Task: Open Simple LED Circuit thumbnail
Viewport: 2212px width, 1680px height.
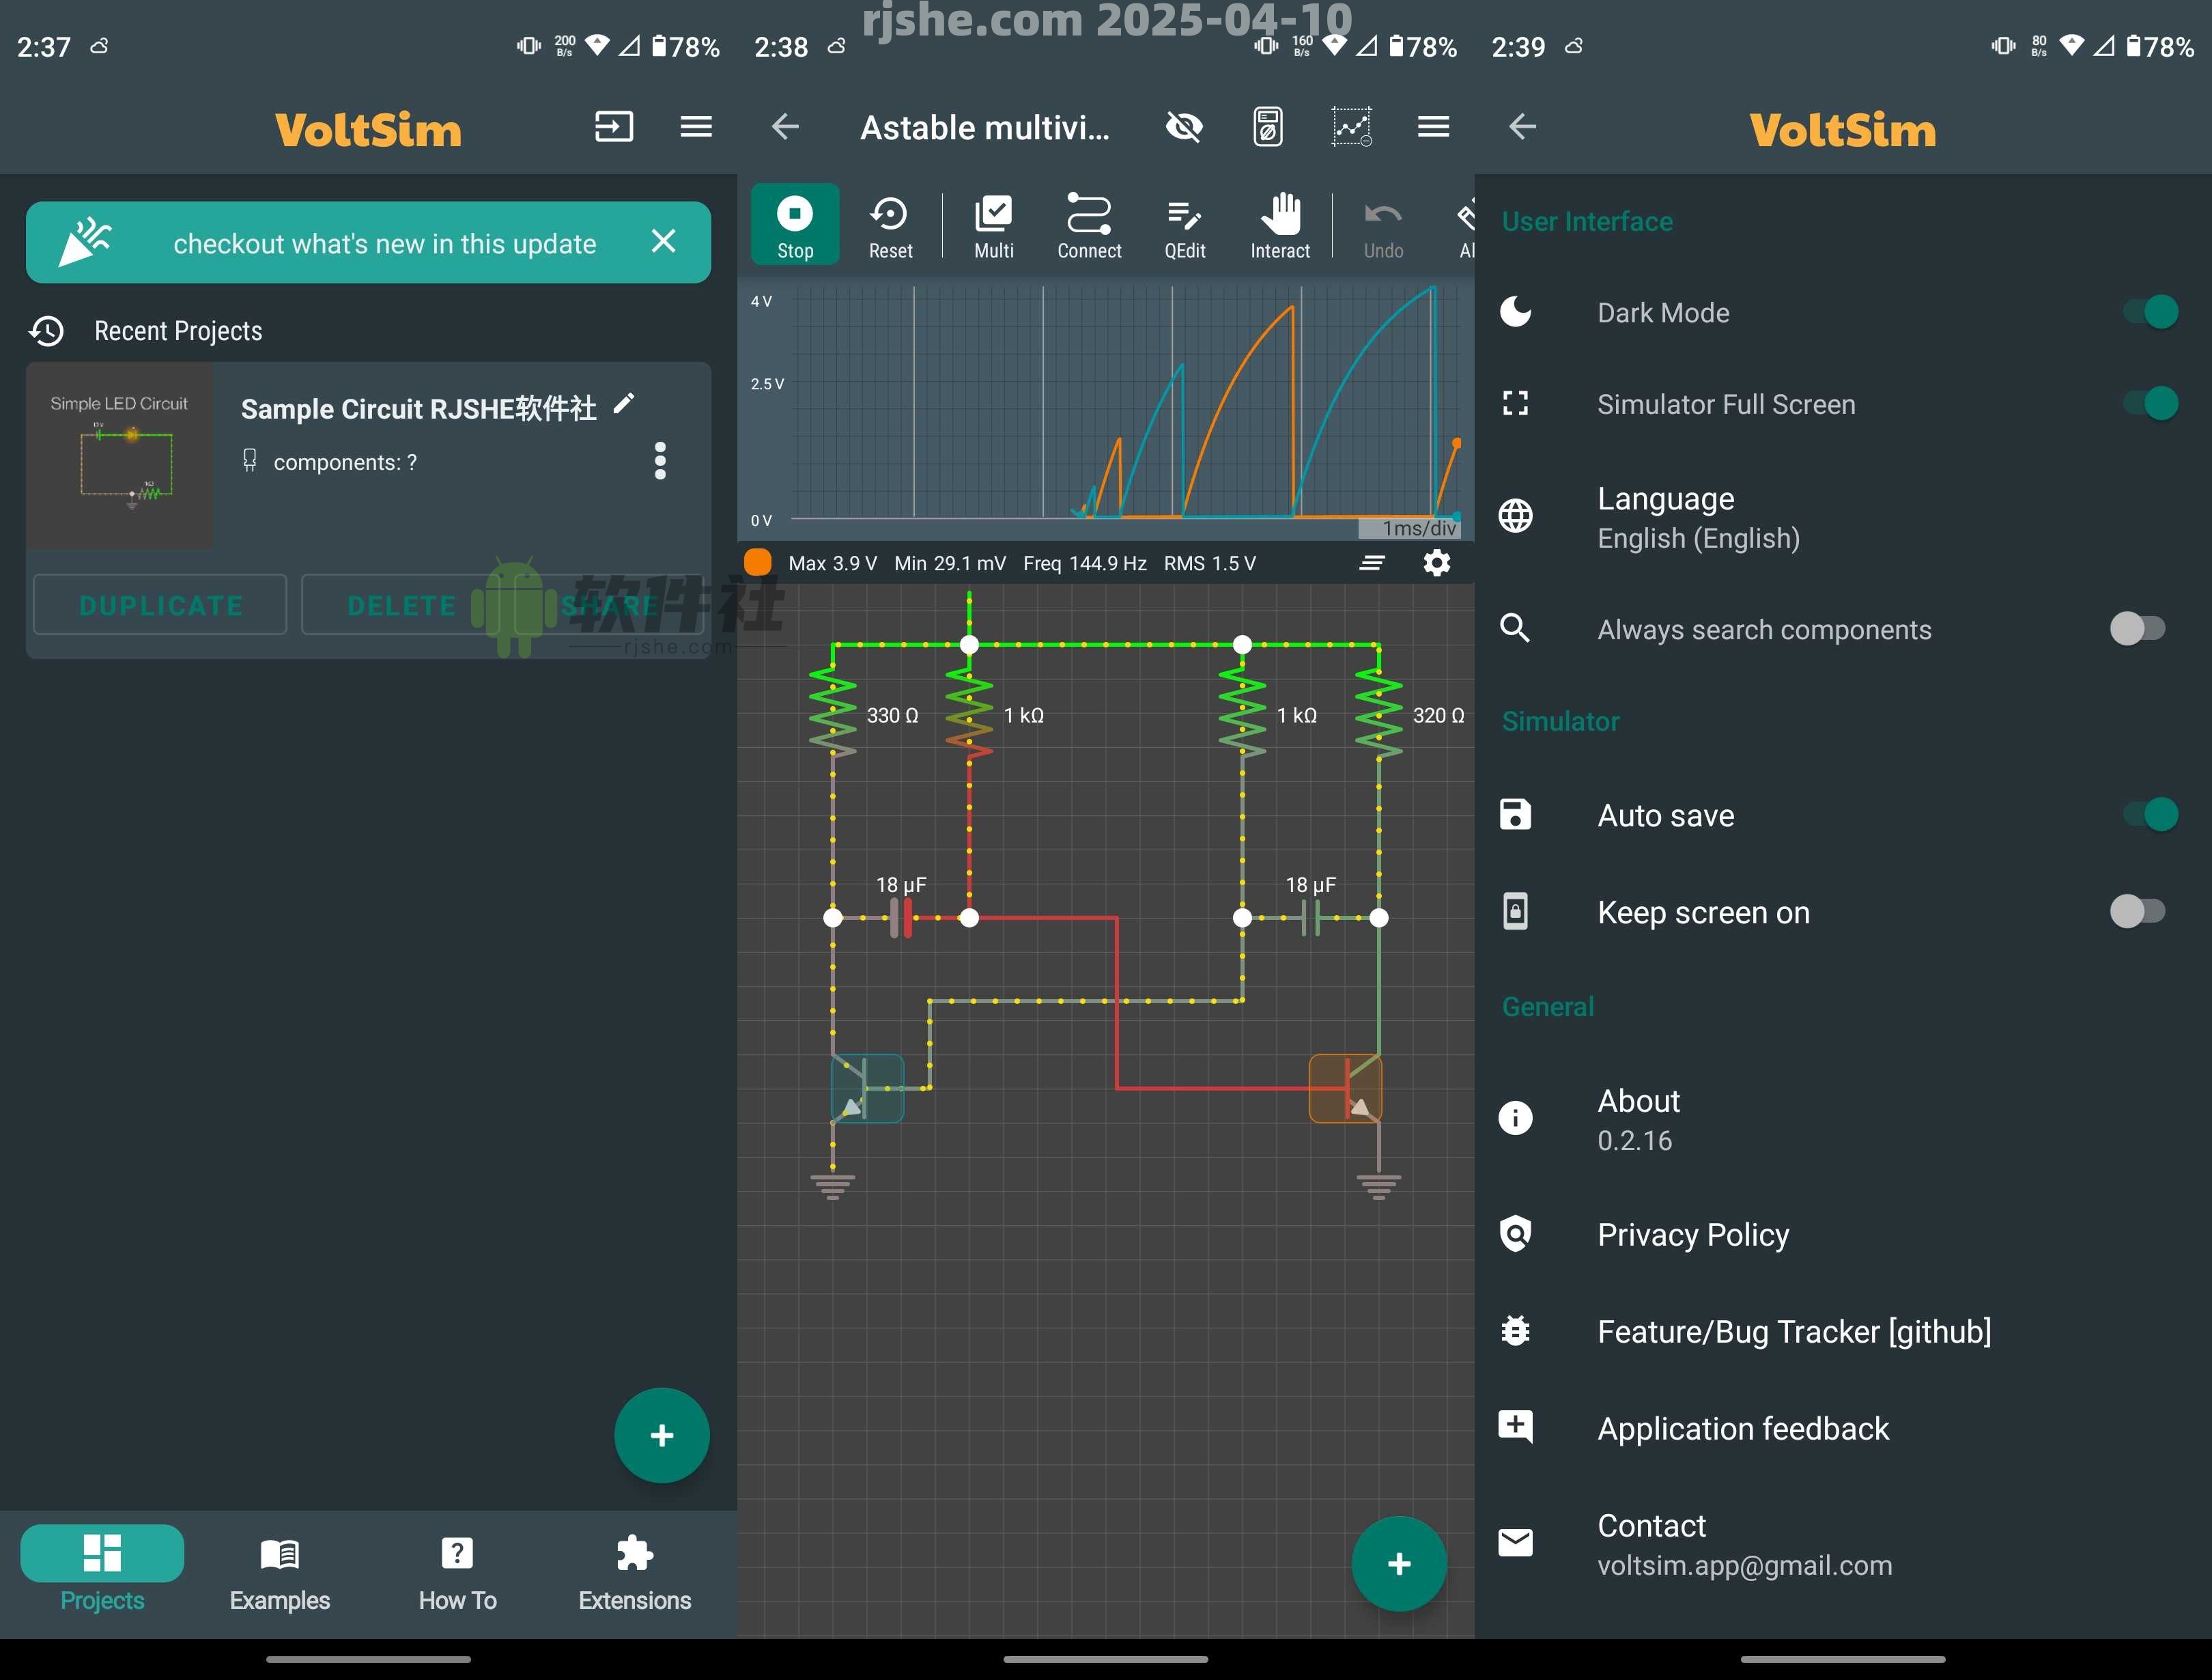Action: pos(119,456)
